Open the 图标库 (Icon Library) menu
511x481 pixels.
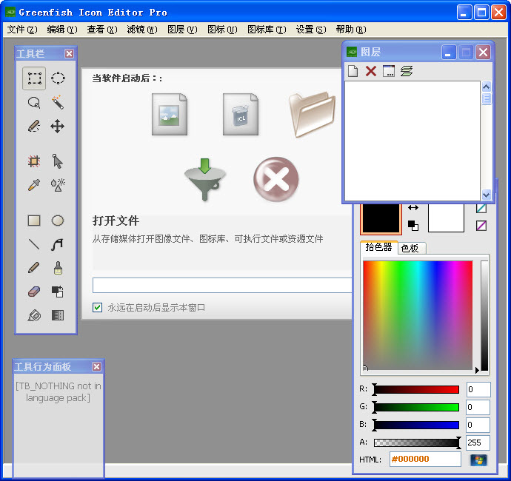267,30
